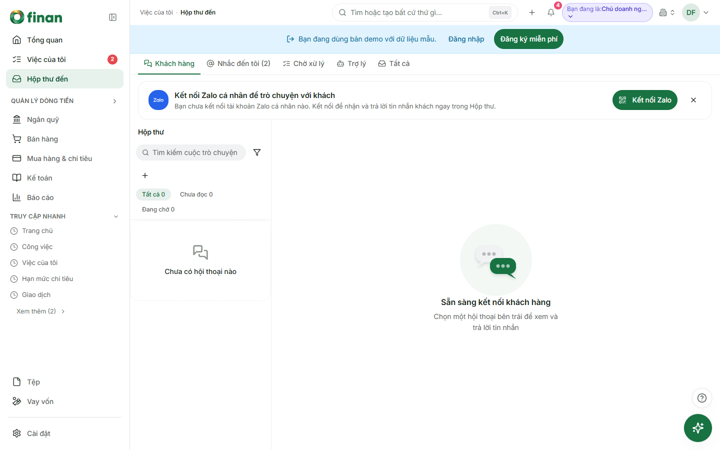
Task: Open quick link Giao dịch
Action: (x=36, y=295)
